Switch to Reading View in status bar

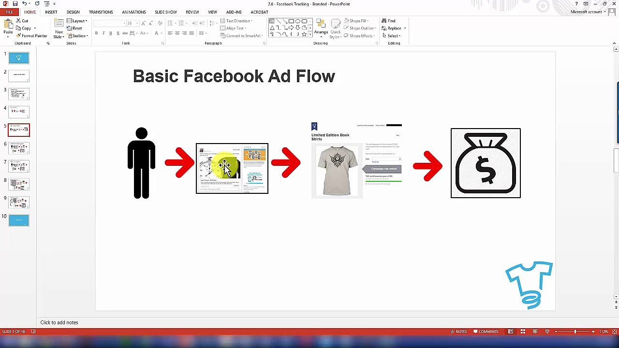(535, 332)
